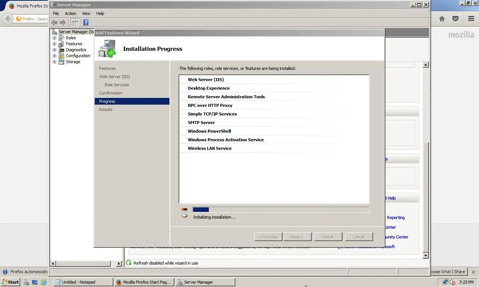479x287 pixels.
Task: Click the Firefox back button
Action: tap(8, 19)
